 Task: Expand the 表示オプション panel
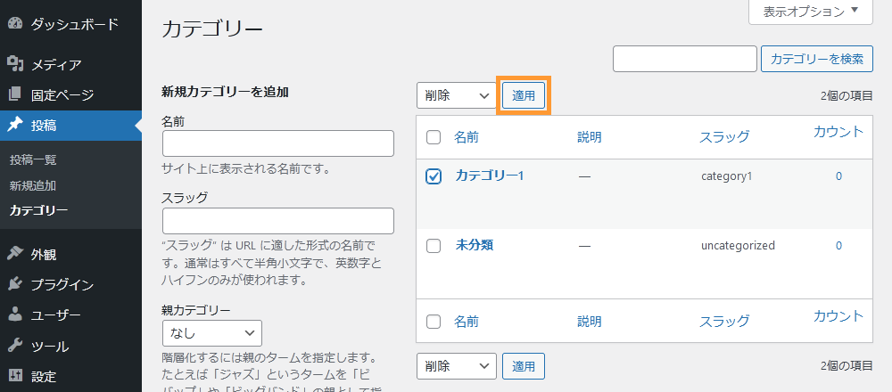(x=811, y=12)
